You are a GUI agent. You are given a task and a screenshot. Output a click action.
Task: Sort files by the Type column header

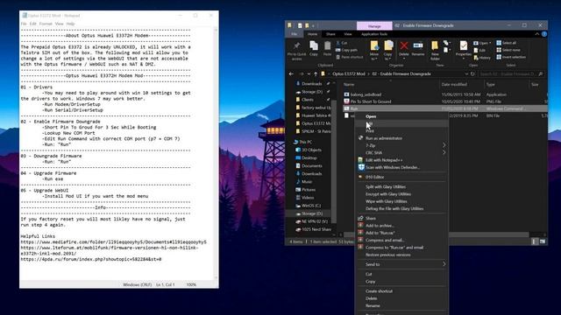pos(490,85)
